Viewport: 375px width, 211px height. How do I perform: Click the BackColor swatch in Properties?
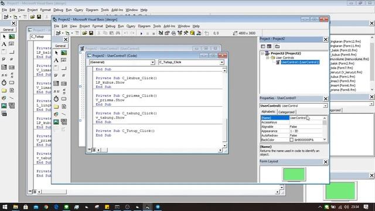(x=291, y=139)
